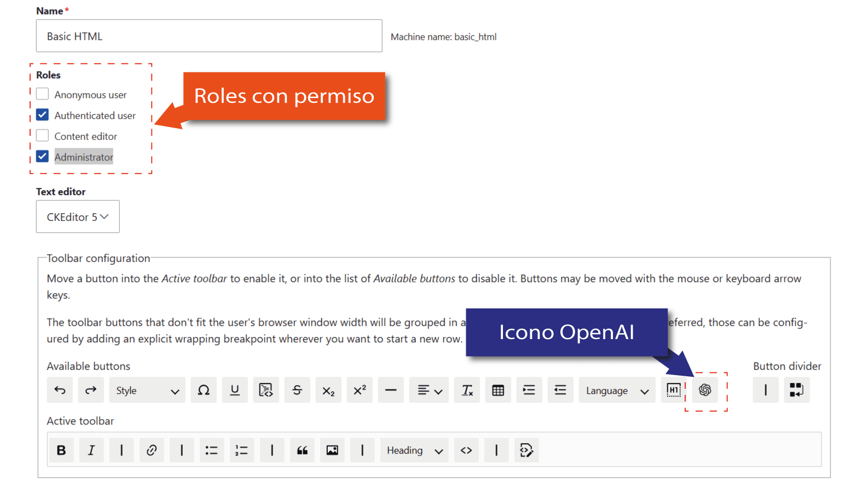Click the Remove Format icon
The height and width of the screenshot is (487, 851).
point(467,390)
